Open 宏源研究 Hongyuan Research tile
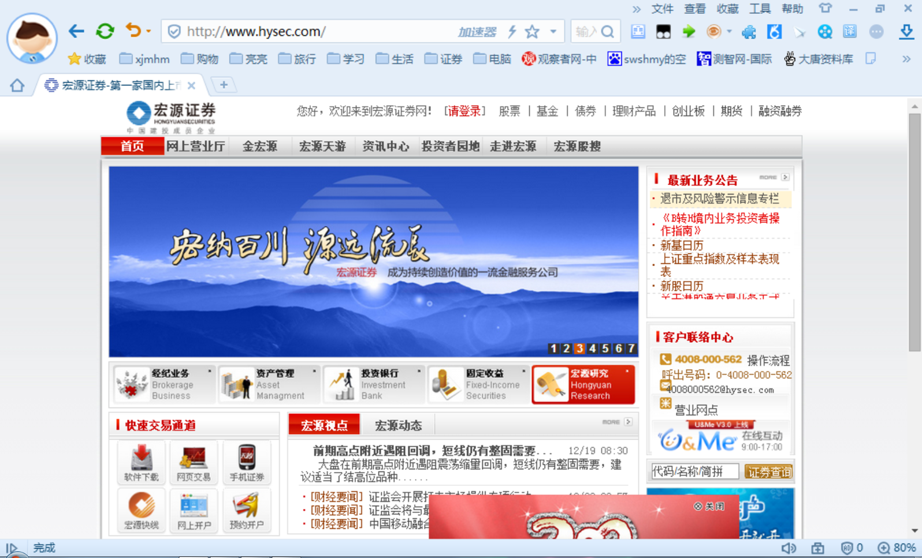This screenshot has width=922, height=558. tap(583, 384)
